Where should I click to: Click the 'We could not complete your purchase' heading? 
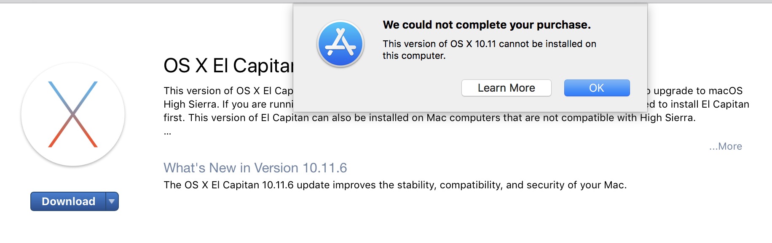tap(486, 25)
